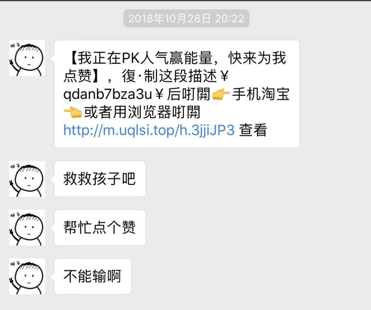Viewport: 371px width, 310px height.
Task: Click the code text qdanb7bza3u
Action: [107, 94]
